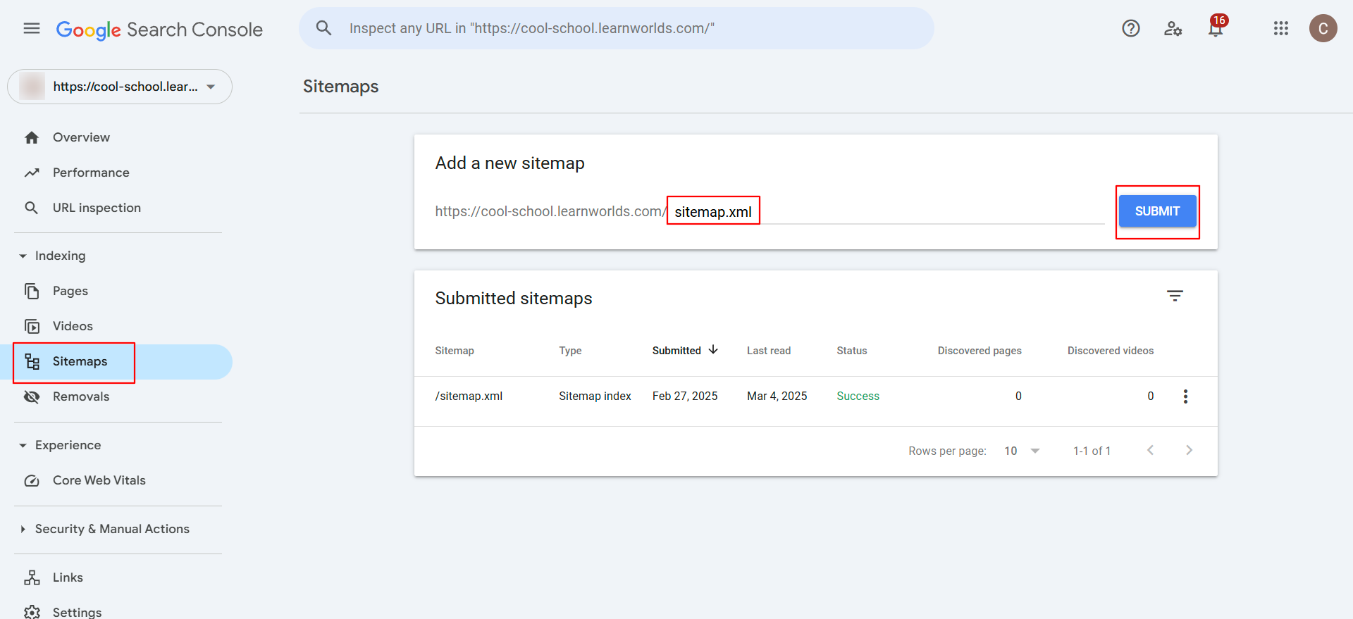Click the Status column header
Viewport: 1353px width, 619px height.
tap(852, 350)
